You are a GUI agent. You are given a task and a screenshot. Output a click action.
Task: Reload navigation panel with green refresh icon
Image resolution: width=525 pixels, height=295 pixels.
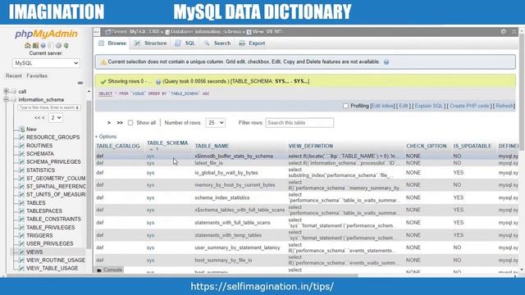click(x=66, y=45)
